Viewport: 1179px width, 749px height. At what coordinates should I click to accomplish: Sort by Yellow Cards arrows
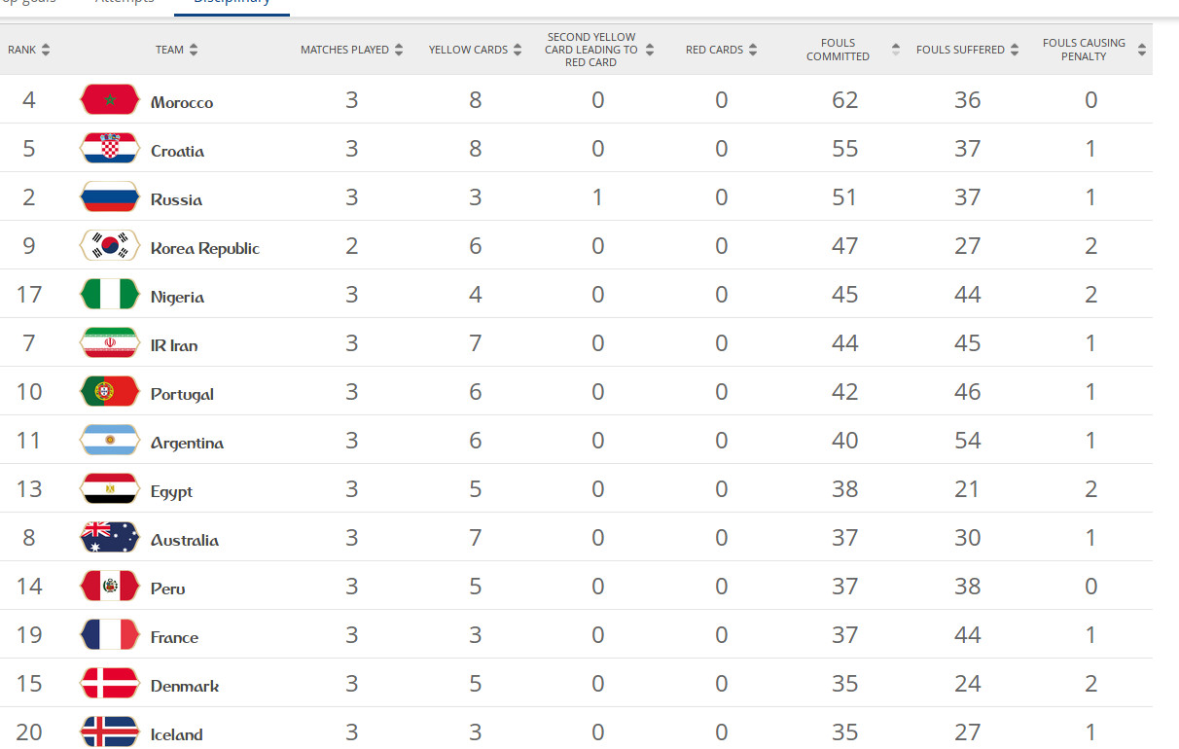(x=518, y=50)
